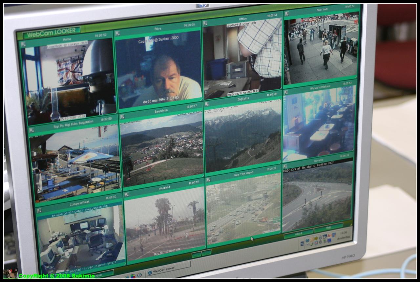The height and width of the screenshot is (282, 420).
Task: Open the New York Airport tile menu icon
Action: point(208,180)
